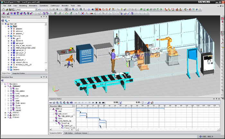The width and height of the screenshot is (225, 139).
Task: Switch to the Path Editor tab
Action: point(68,133)
